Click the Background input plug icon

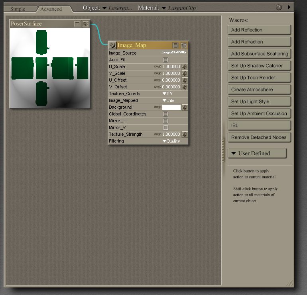tap(185, 107)
